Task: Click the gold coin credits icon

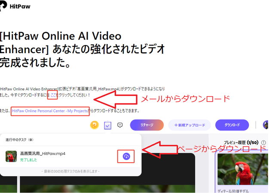Action: pos(94,125)
